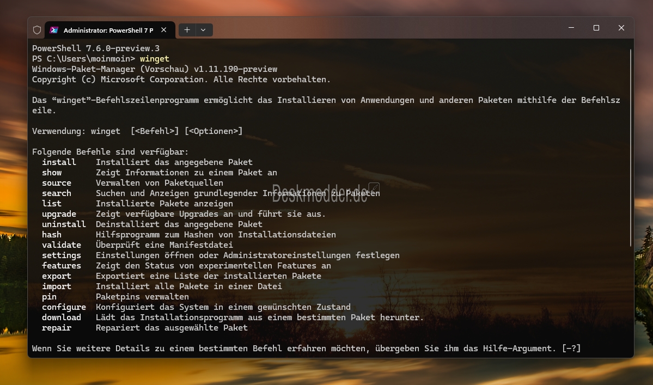Click the 'download' command name

click(61, 317)
